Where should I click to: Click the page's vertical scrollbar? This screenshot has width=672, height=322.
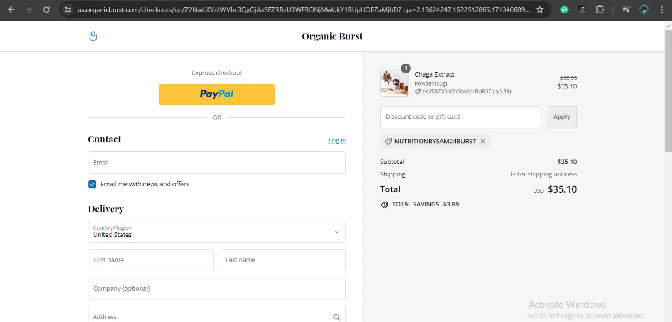tap(668, 90)
